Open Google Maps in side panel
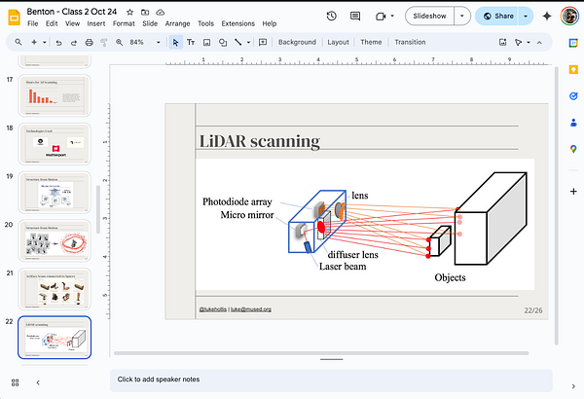The width and height of the screenshot is (584, 399). point(571,149)
